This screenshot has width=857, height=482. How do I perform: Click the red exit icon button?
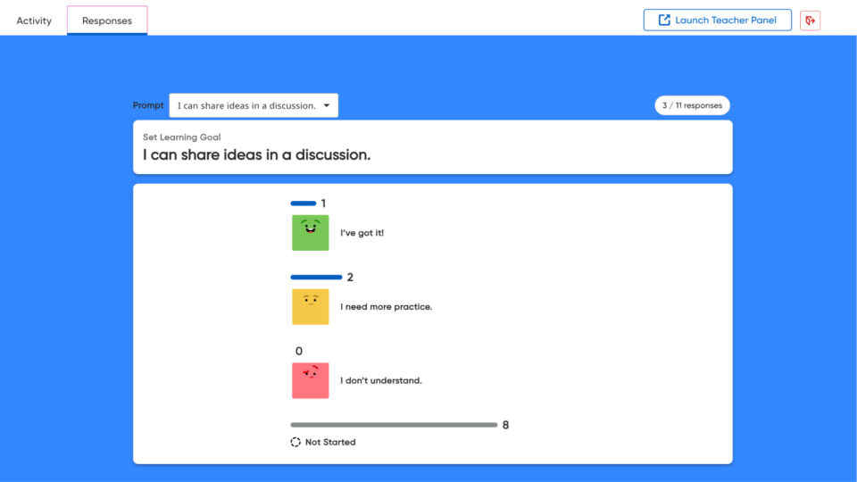(x=810, y=21)
